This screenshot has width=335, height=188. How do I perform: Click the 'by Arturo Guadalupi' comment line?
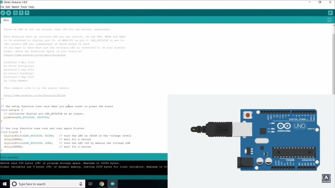click(x=19, y=73)
